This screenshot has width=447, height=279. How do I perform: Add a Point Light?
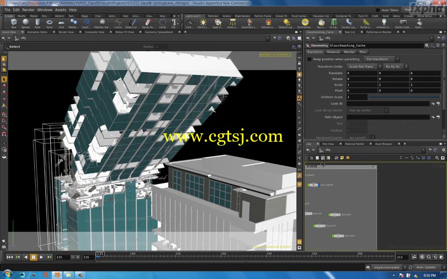(203, 23)
